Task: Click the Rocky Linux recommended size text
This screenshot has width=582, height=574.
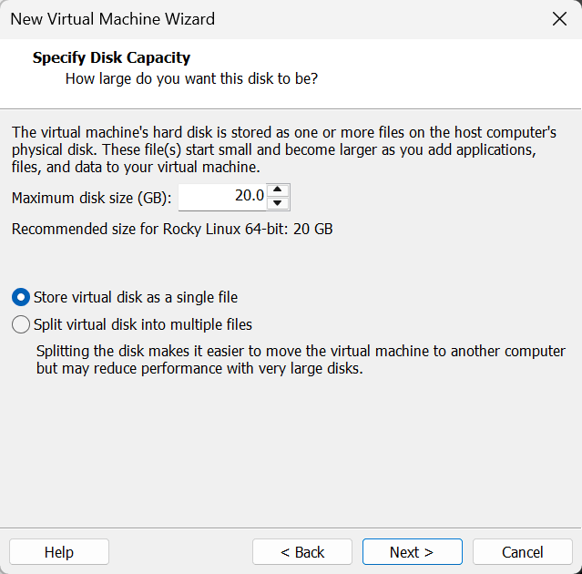Action: 172,229
